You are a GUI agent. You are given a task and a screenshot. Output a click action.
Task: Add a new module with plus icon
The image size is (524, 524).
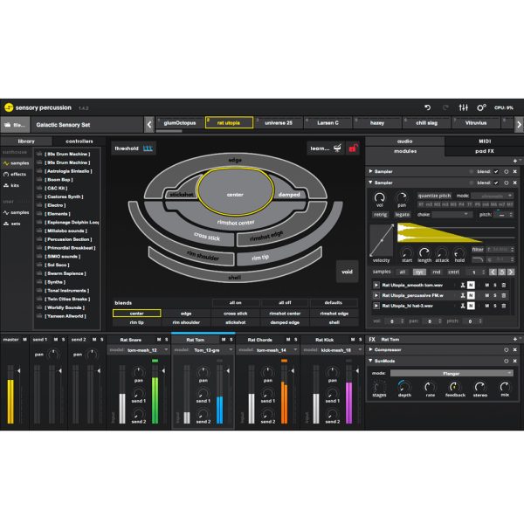click(515, 161)
